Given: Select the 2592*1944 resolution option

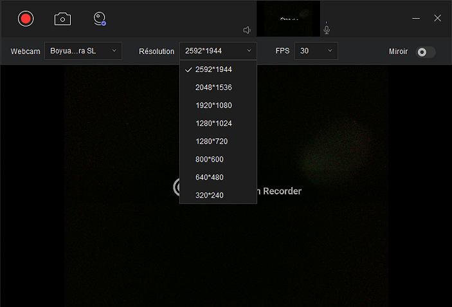Looking at the screenshot, I should [x=218, y=70].
